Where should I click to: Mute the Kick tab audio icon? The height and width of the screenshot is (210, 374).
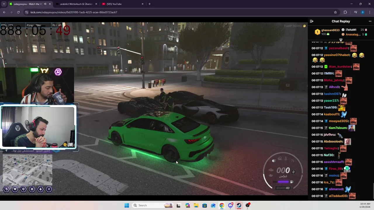[x=45, y=4]
